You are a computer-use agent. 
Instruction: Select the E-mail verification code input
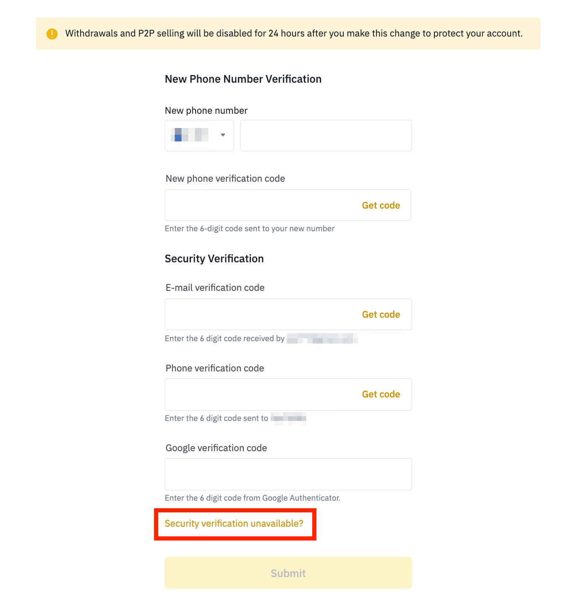point(260,314)
